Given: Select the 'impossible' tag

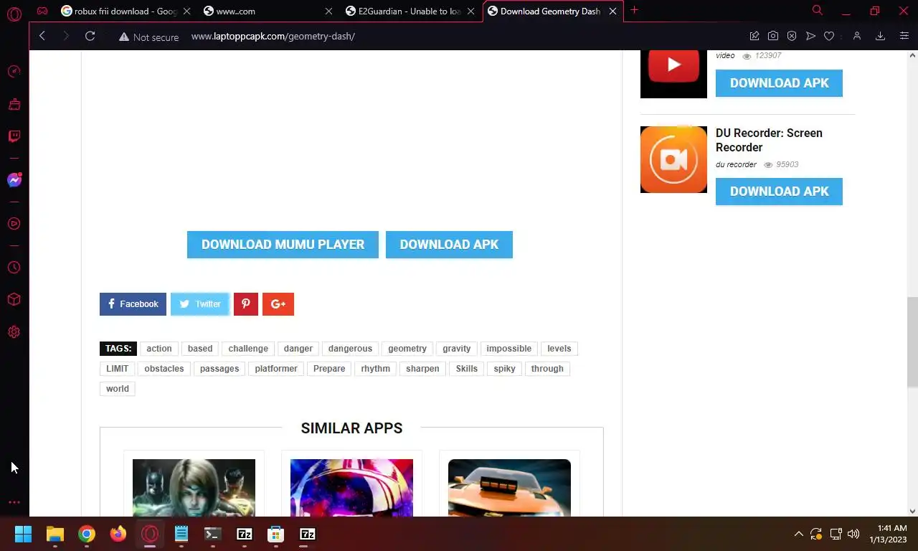Looking at the screenshot, I should 509,349.
